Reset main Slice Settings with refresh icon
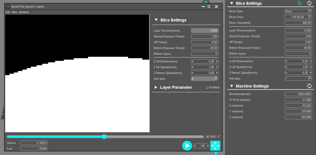316x155 pixels. click(x=309, y=3)
